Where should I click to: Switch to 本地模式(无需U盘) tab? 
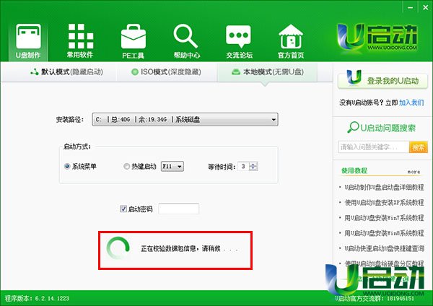pos(267,72)
